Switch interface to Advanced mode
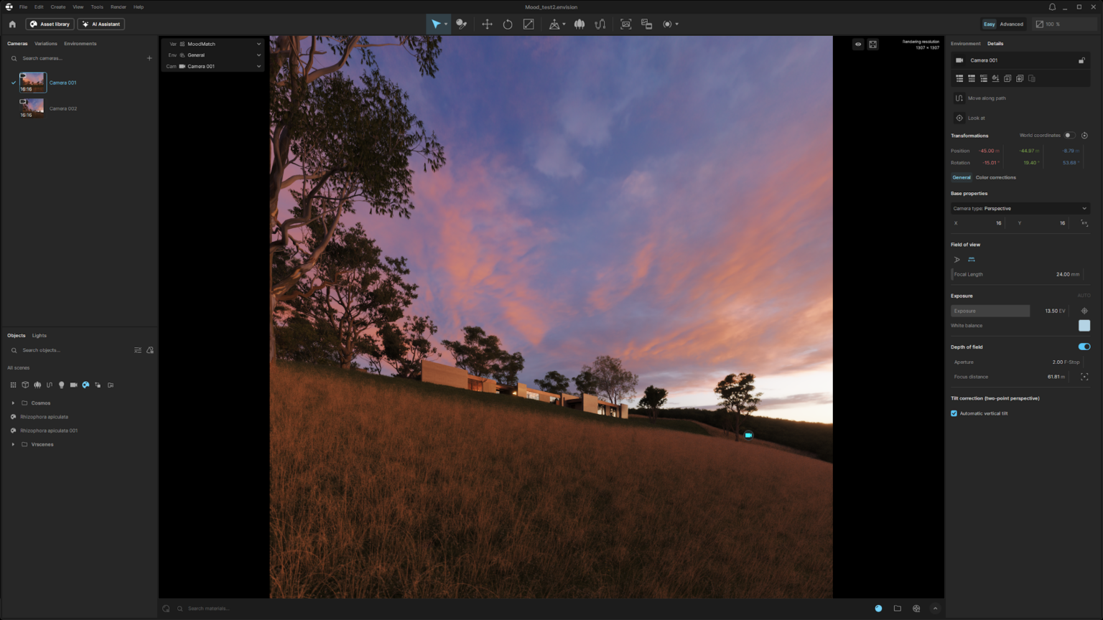The height and width of the screenshot is (620, 1103). click(x=1012, y=24)
